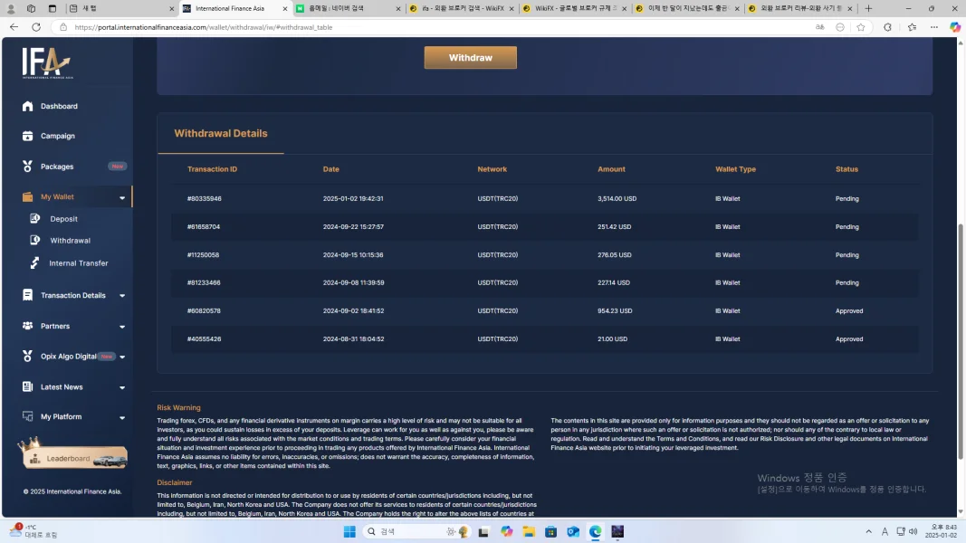Click the My Platform monitor icon
Screen dimensions: 966x543
pos(27,416)
